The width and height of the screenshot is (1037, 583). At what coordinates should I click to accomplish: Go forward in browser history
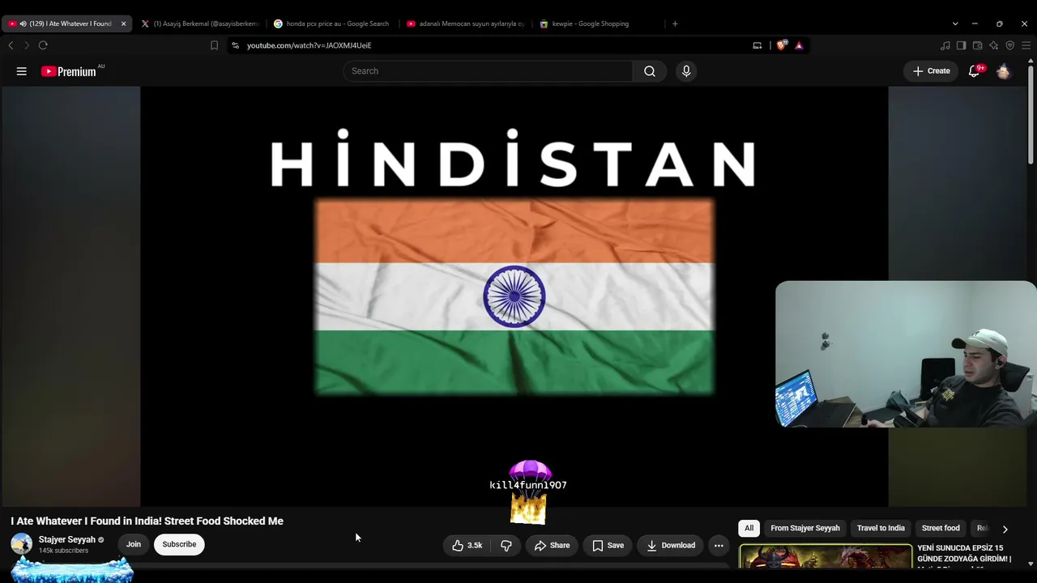click(26, 45)
